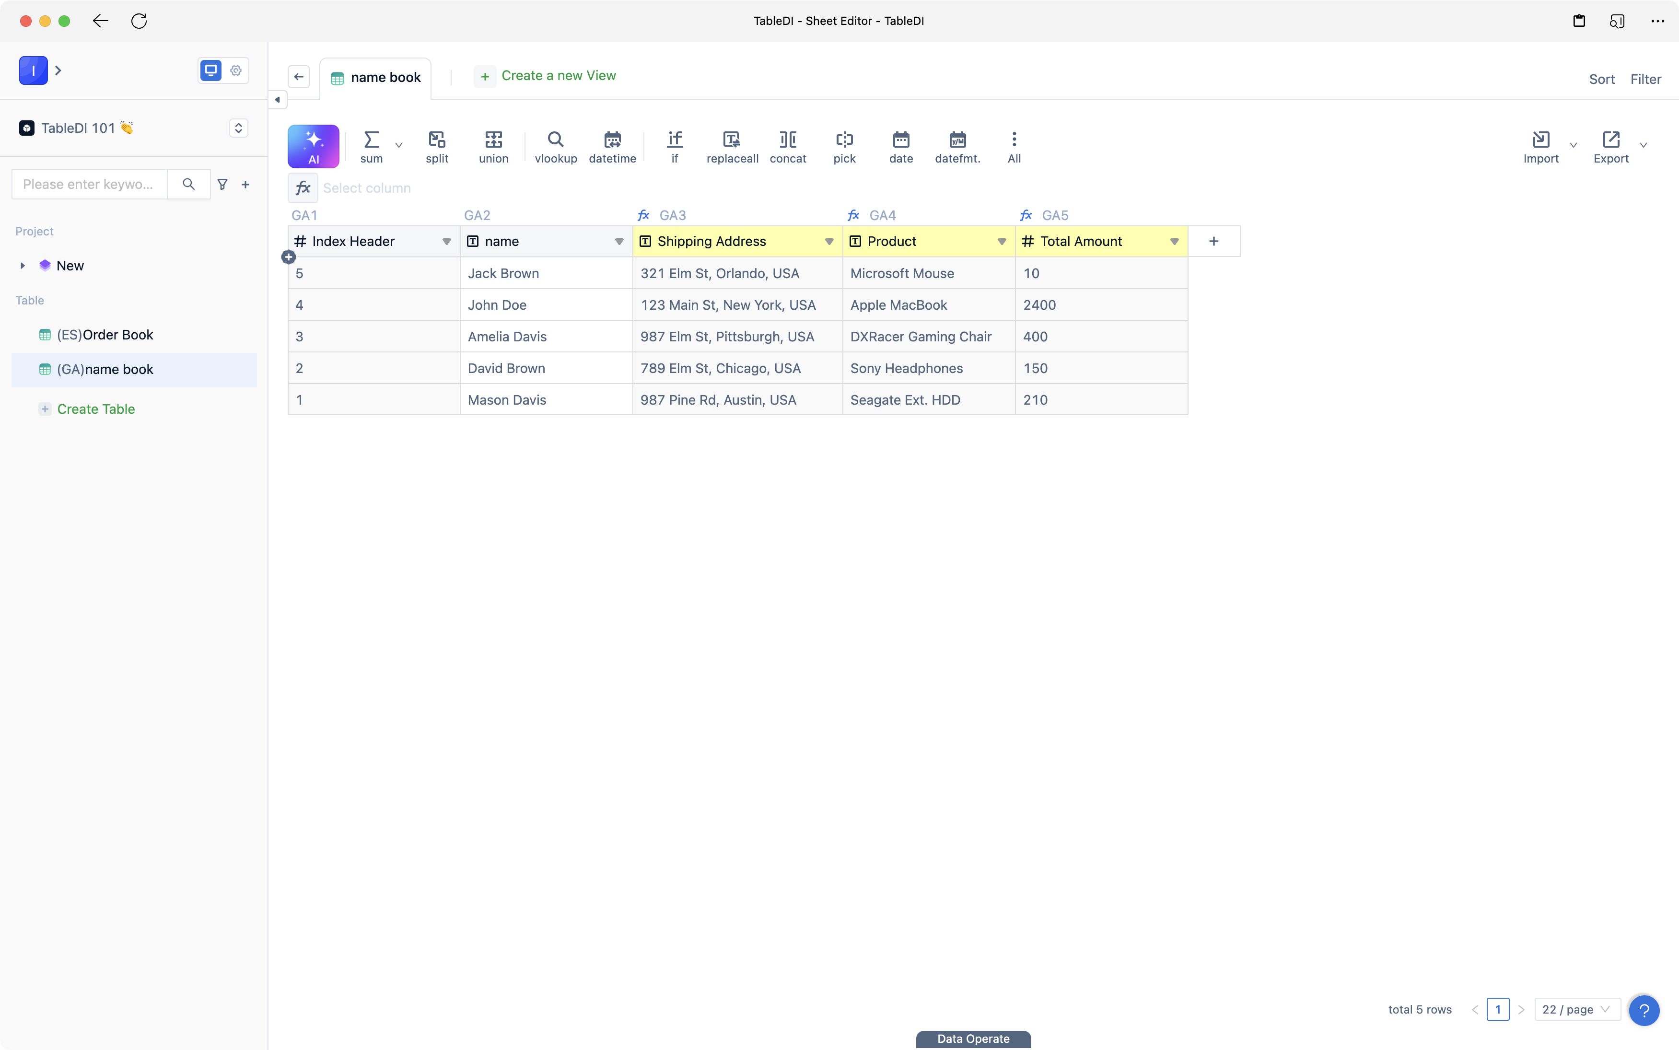Image resolution: width=1679 pixels, height=1050 pixels.
Task: Open Index Header column dropdown
Action: pos(446,242)
